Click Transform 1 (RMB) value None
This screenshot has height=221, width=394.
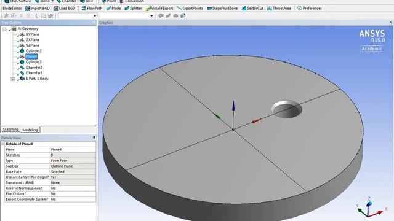pos(73,183)
